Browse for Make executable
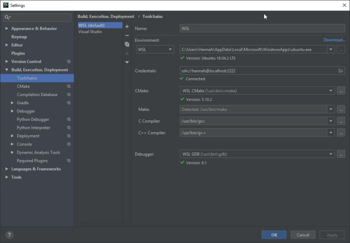Image resolution: width=350 pixels, height=243 pixels. pos(341,110)
